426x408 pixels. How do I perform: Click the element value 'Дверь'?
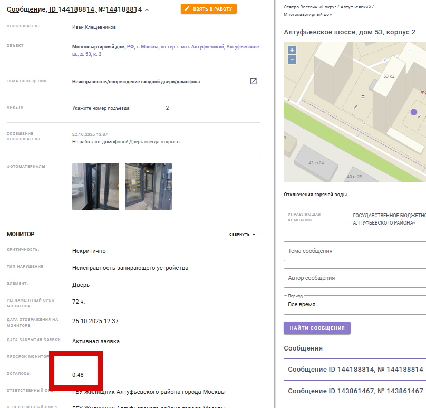coord(81,285)
